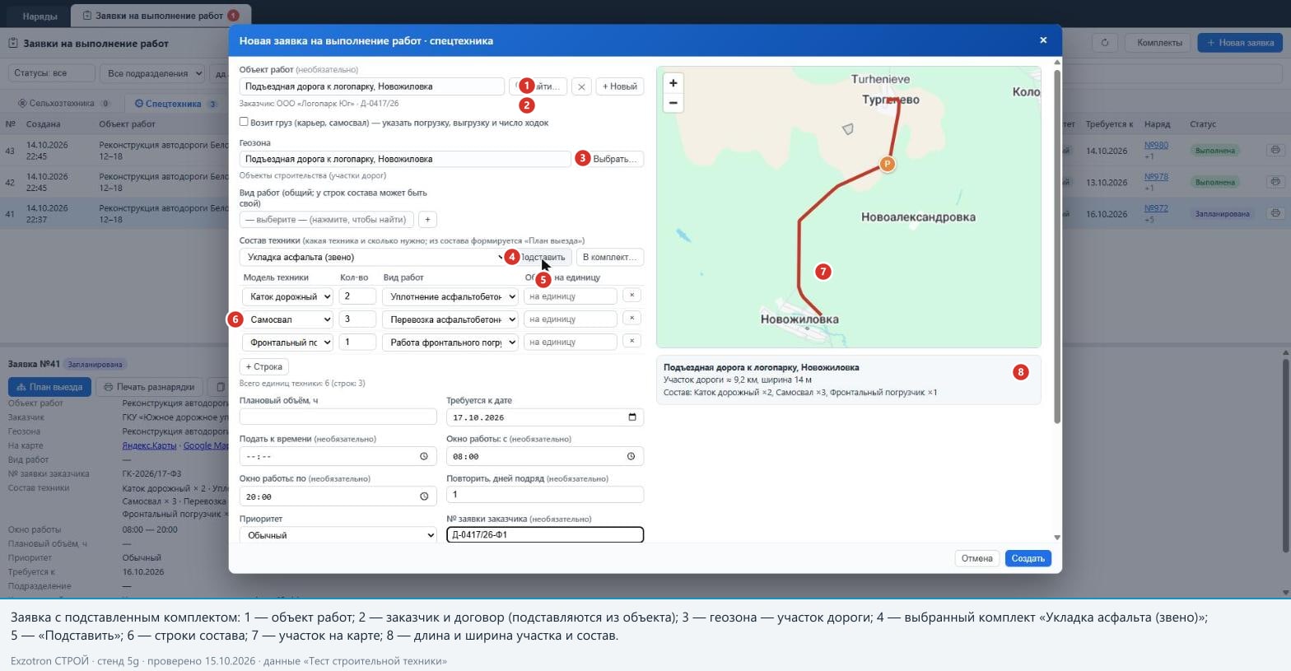The width and height of the screenshot is (1291, 671).
Task: Click the Создать button
Action: click(1028, 558)
